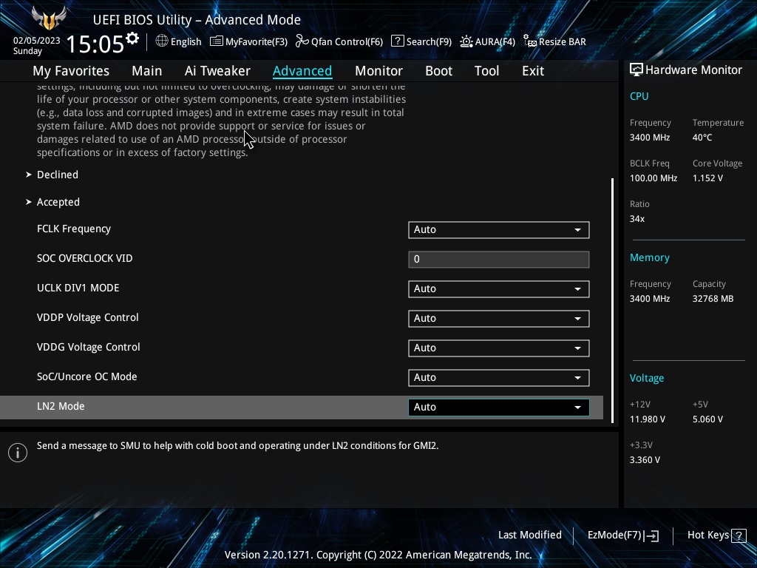Switch to the Exit tab
Screen dimensions: 757x568
533,71
